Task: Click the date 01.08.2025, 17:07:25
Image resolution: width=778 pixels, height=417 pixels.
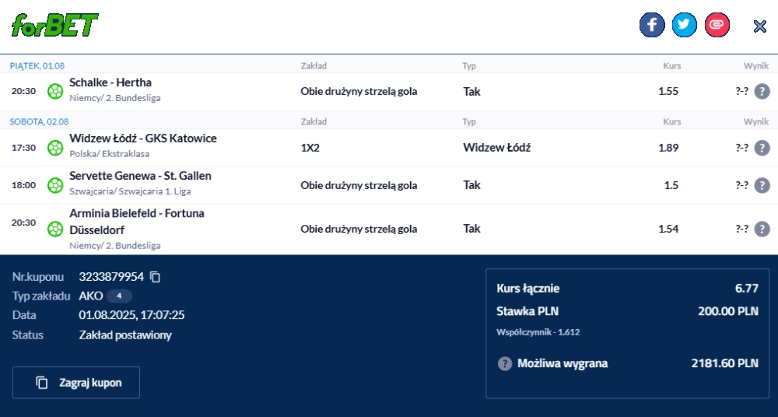Action: (x=131, y=315)
